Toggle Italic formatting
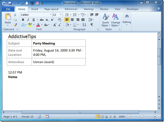This screenshot has width=164, height=122. [28, 20]
